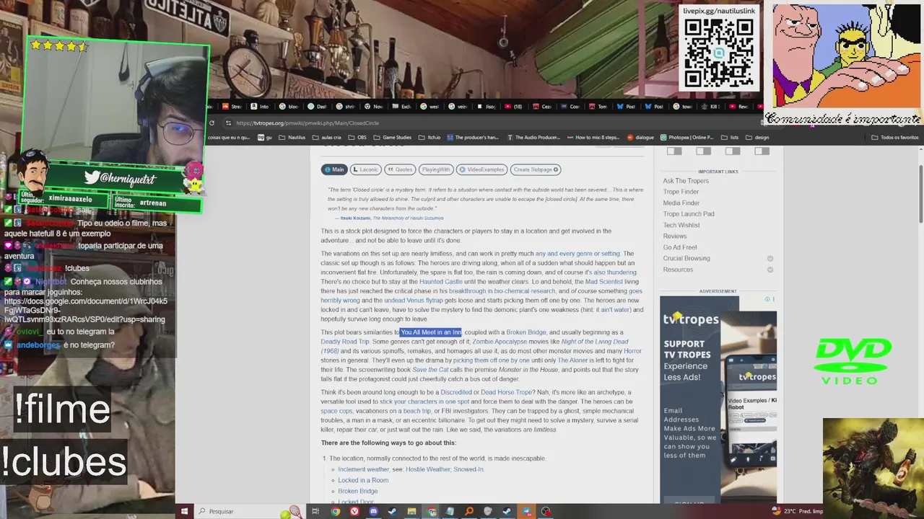Click the Create Subpage button

tap(536, 169)
